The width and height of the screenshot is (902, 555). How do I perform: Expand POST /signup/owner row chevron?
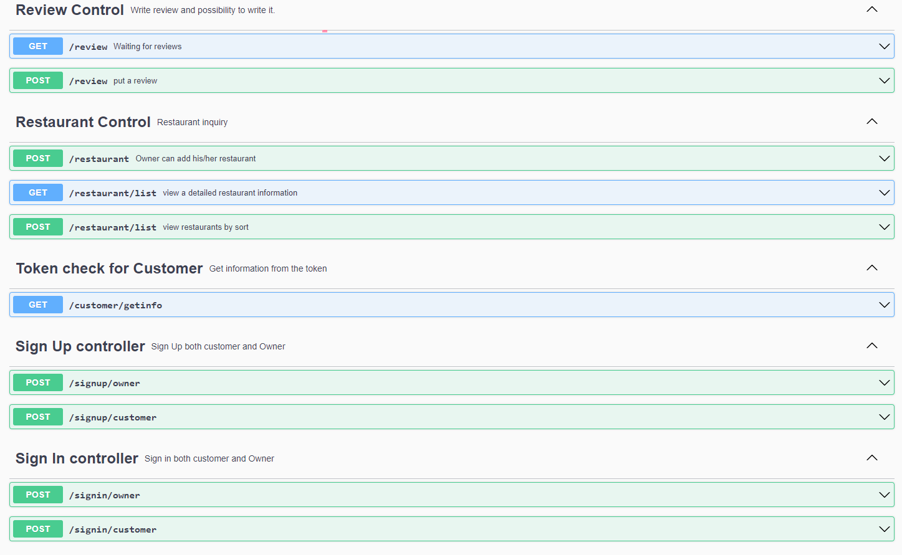pos(884,382)
